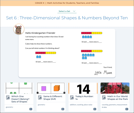Click the ten-cube bar above two blue cubes
The height and width of the screenshot is (113, 134).
46,53
